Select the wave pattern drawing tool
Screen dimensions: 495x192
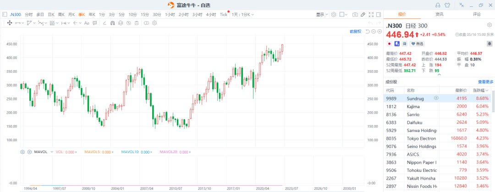coord(41,23)
